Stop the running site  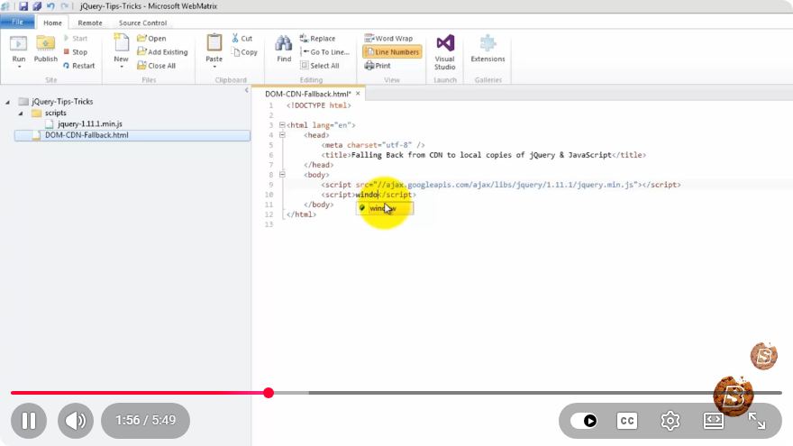pyautogui.click(x=76, y=52)
